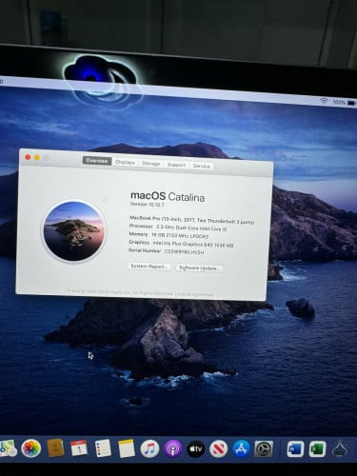Minimize the About This Mac window

[x=37, y=158]
